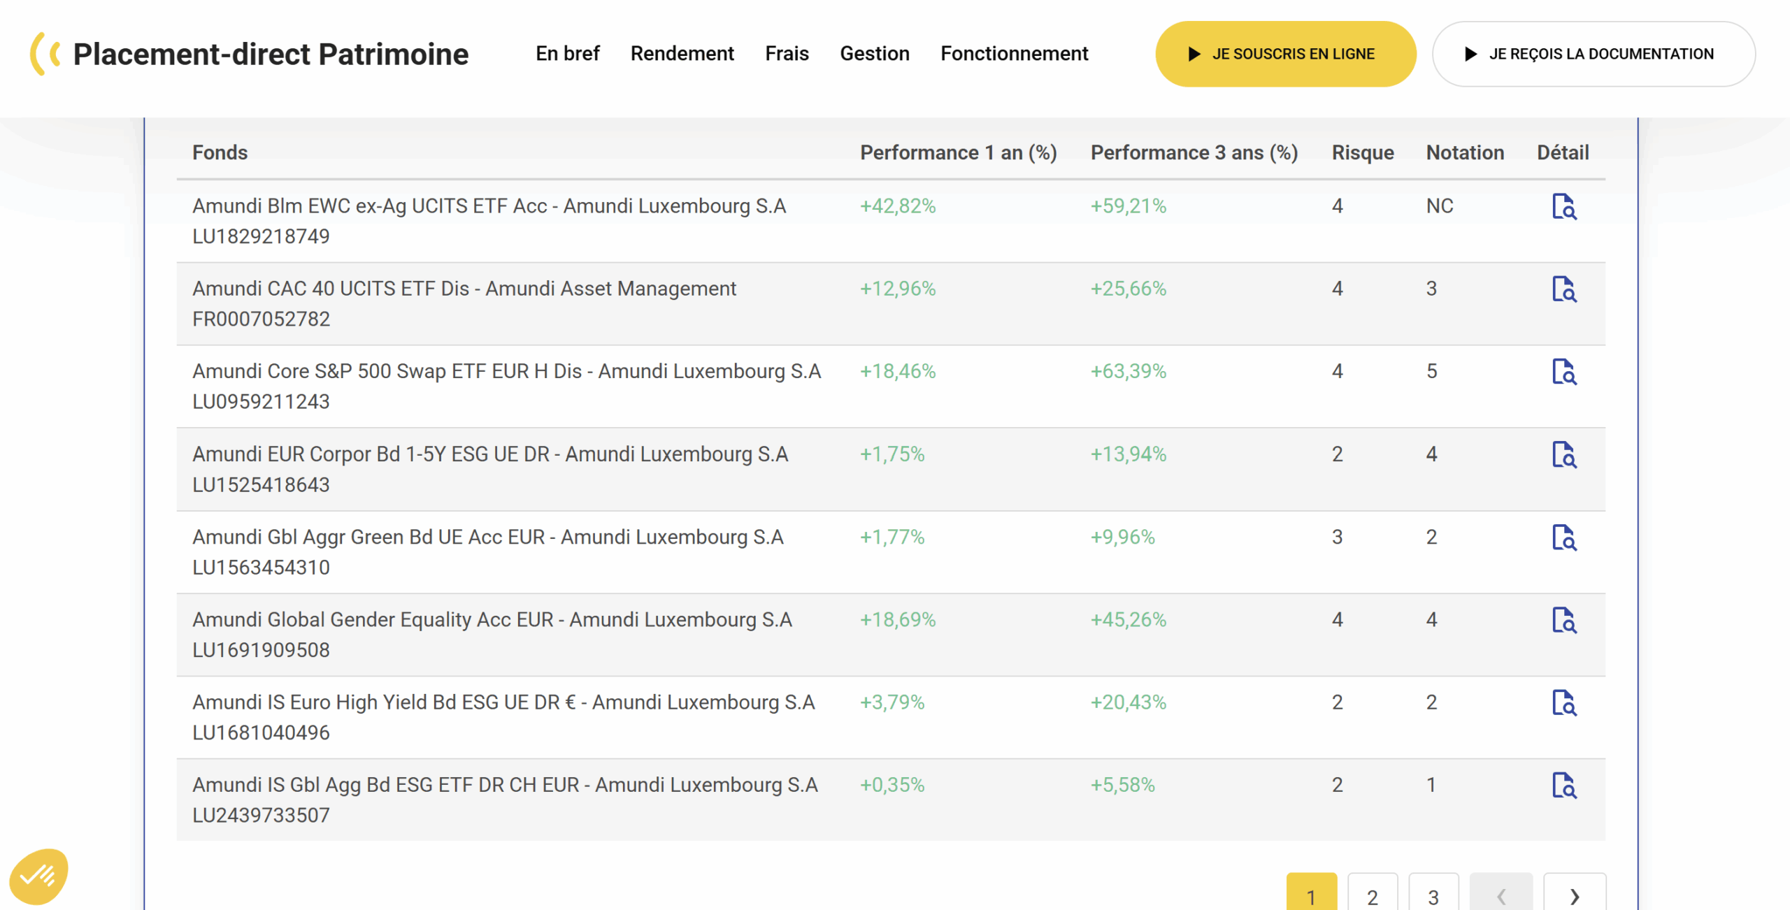Click the +5,58% performance value
Screen dimensions: 1790x910
click(1123, 785)
